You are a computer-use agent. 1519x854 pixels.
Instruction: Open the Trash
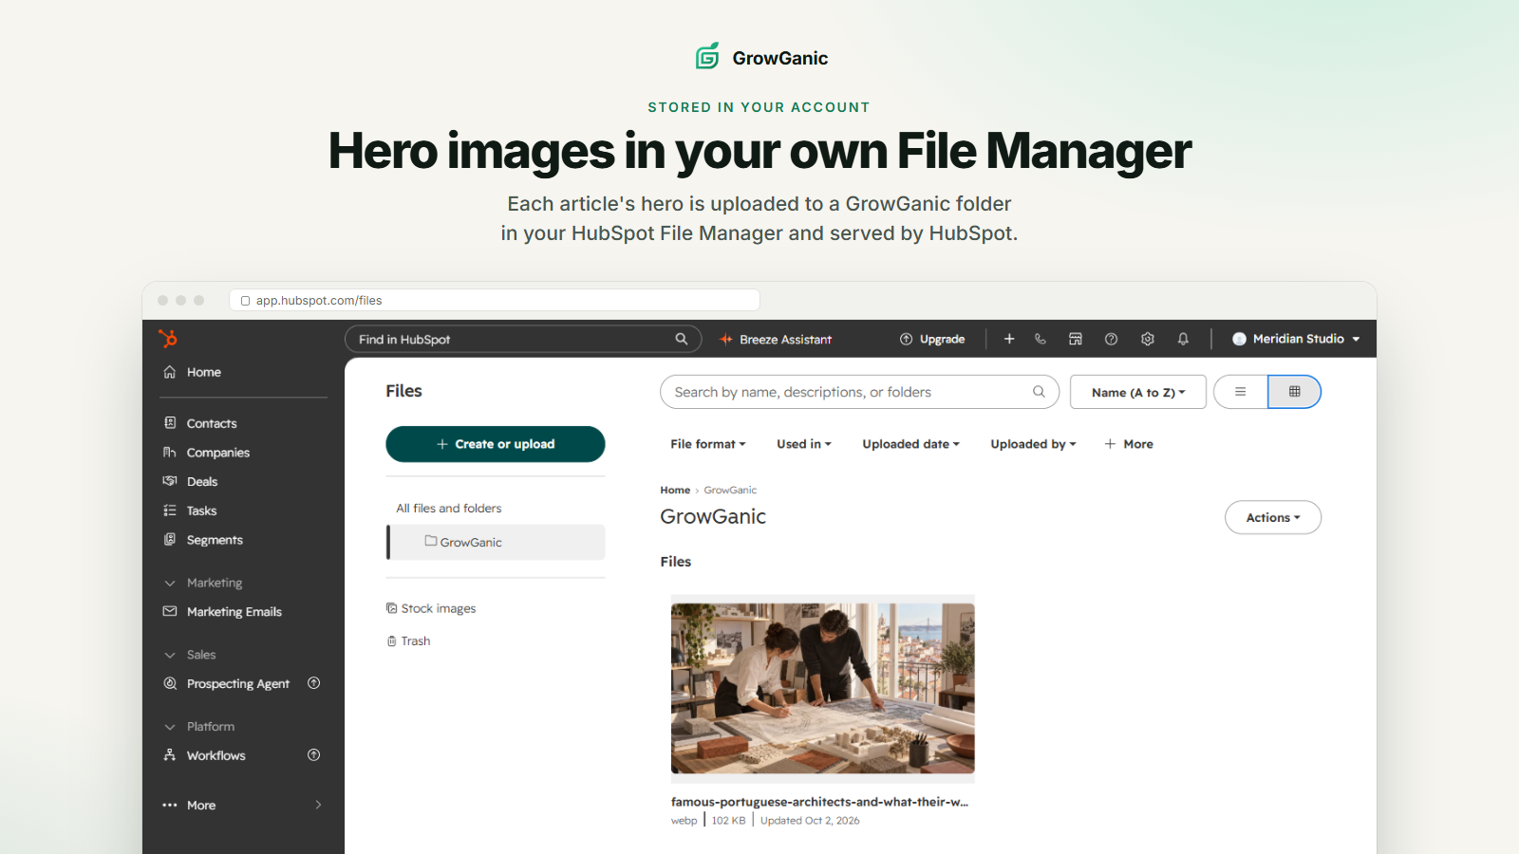408,641
